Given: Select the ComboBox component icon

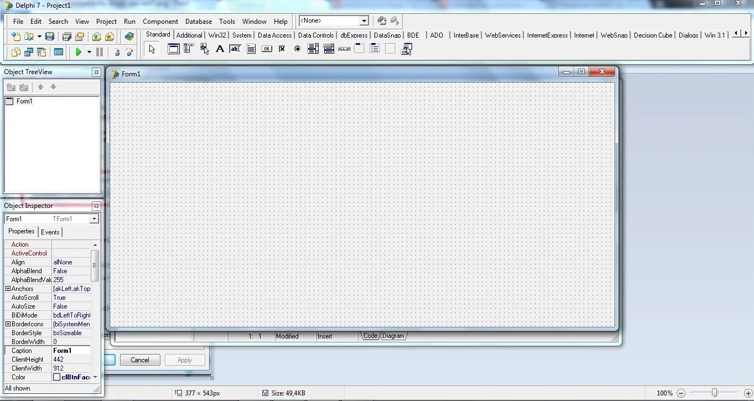Looking at the screenshot, I should (x=329, y=49).
